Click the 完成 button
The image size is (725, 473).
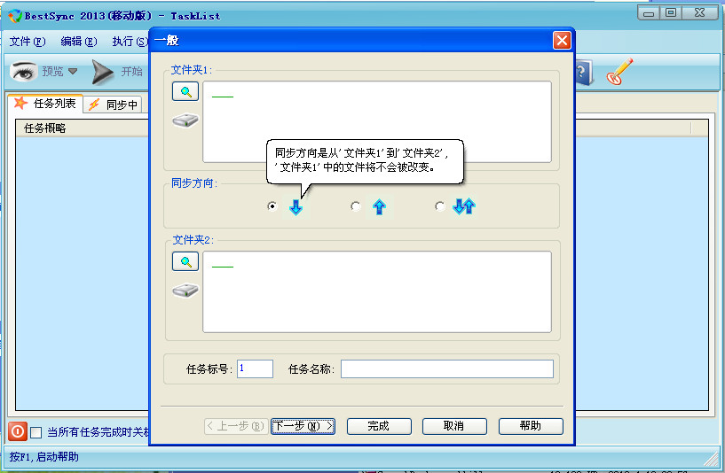click(x=379, y=426)
